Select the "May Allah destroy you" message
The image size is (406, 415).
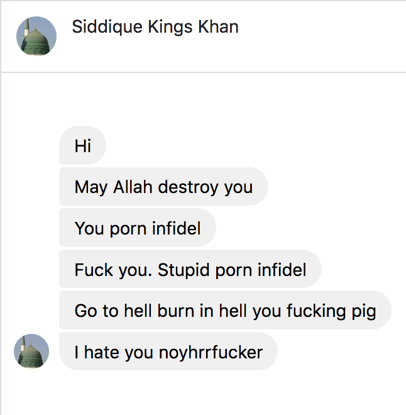point(163,187)
